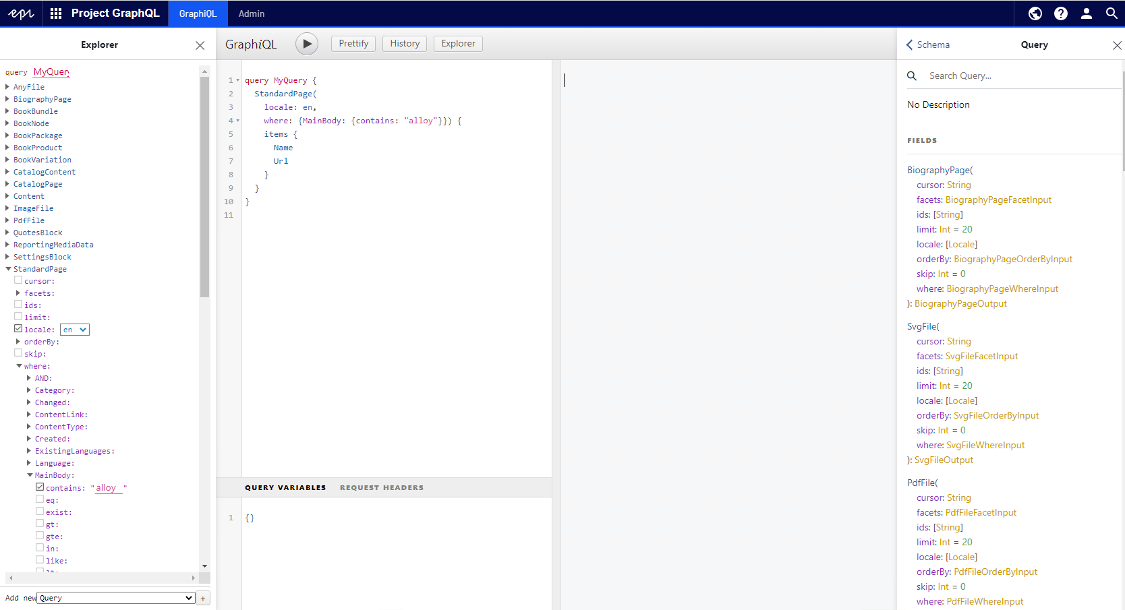Click inside the query variables editor

click(x=397, y=553)
